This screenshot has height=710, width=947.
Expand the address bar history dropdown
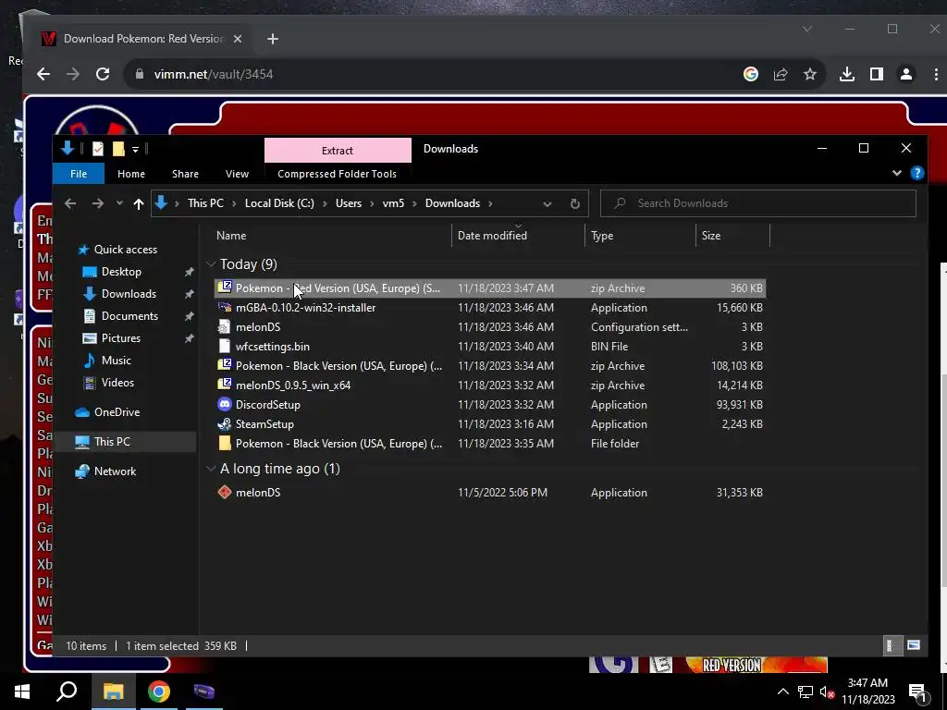[x=547, y=204]
